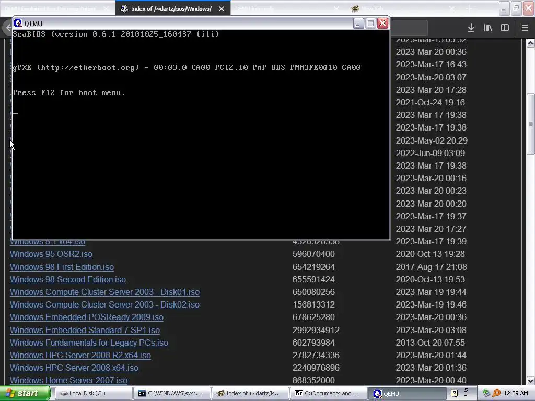Click the network connection tray icon
The height and width of the screenshot is (401, 535).
click(486, 394)
